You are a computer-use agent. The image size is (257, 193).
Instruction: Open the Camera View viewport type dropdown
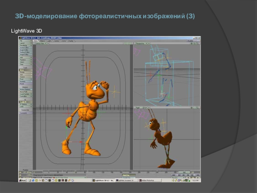pyautogui.click(x=41, y=43)
